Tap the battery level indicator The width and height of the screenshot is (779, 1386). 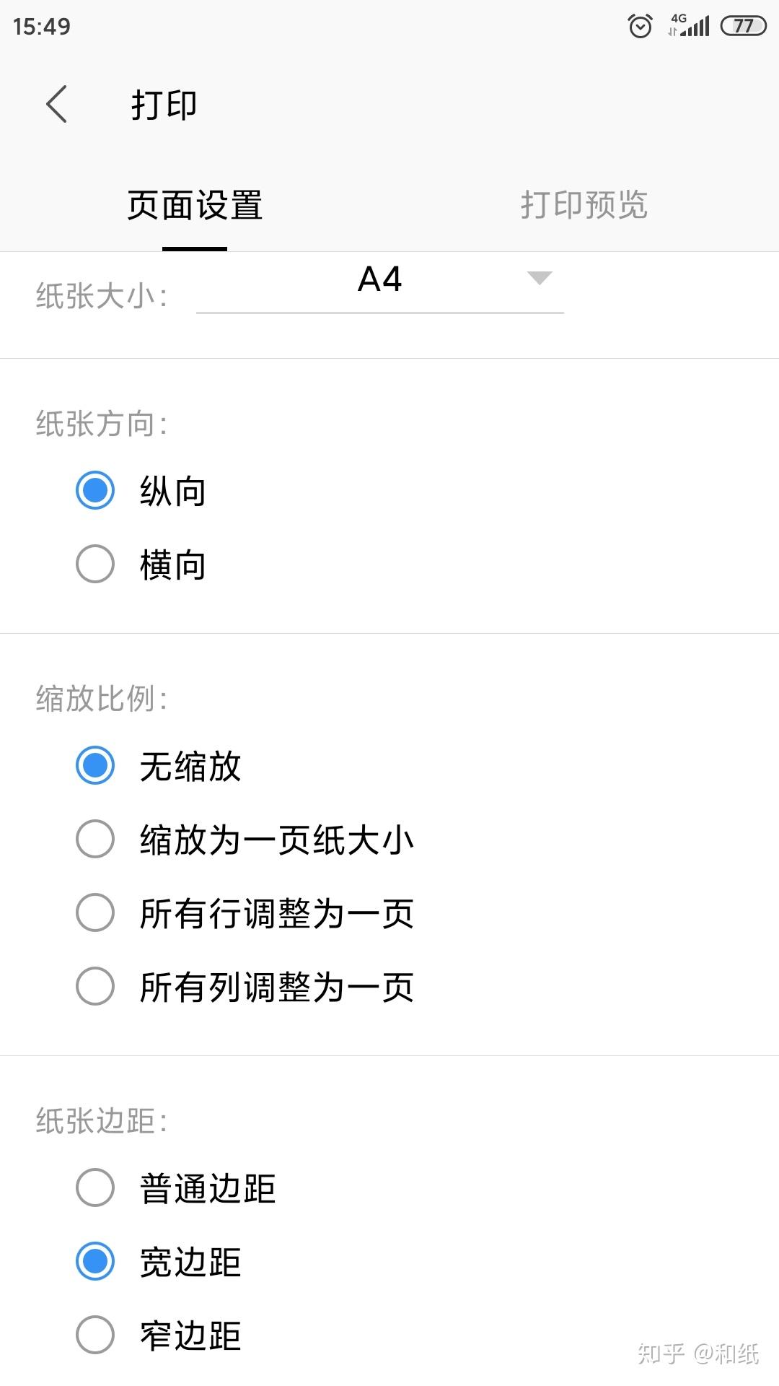(x=743, y=26)
